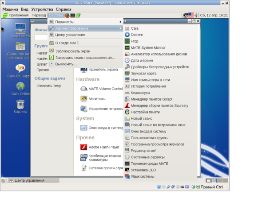
Task: Open Мониторы in Control Center
Action: point(93,99)
